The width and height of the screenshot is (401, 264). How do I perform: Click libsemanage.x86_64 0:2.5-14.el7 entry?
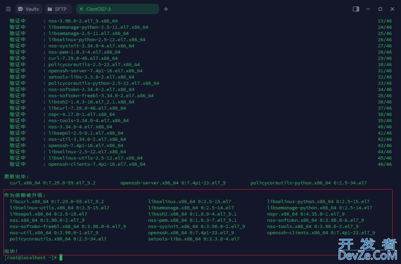[x=191, y=208]
